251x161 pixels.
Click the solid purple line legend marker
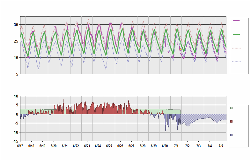point(236,21)
